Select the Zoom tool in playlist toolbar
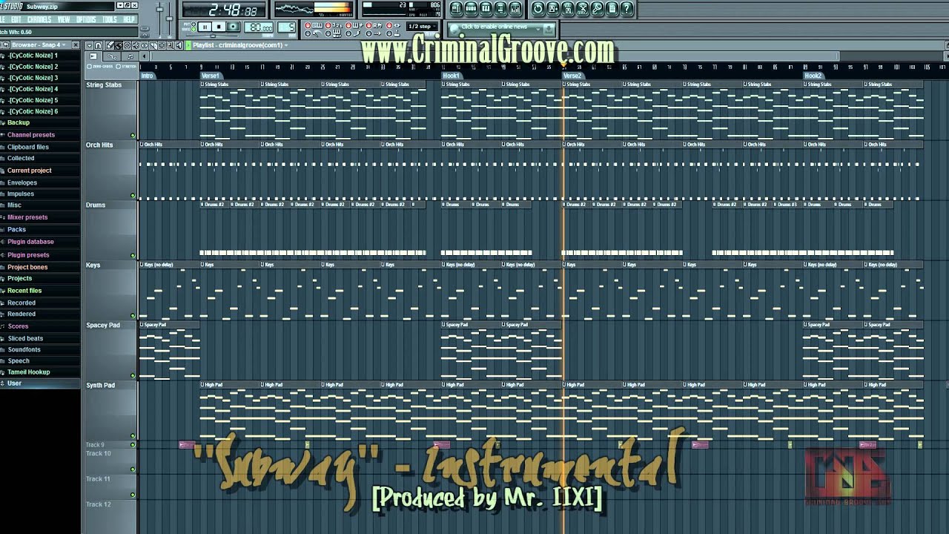Screen dimensions: 949x534 [171, 45]
